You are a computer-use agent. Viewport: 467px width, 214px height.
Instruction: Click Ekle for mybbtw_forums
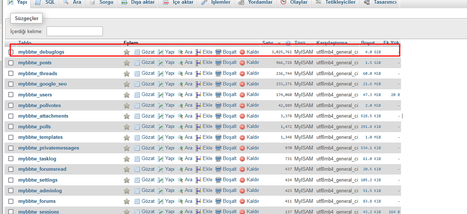[x=204, y=201]
